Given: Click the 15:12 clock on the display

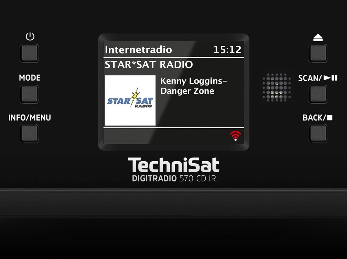Looking at the screenshot, I should click(x=227, y=50).
